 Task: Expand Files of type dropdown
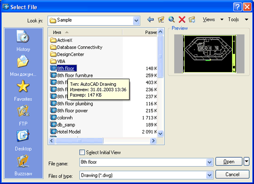pos(209,175)
